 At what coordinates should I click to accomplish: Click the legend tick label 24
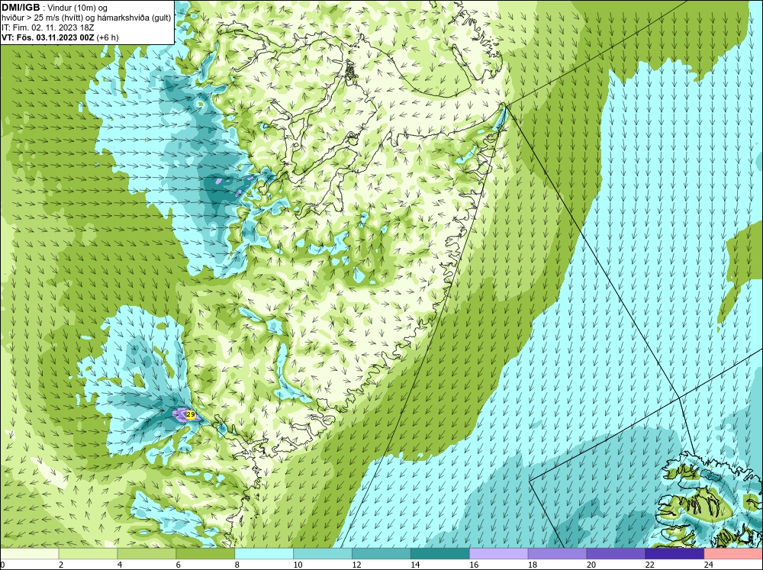[709, 565]
